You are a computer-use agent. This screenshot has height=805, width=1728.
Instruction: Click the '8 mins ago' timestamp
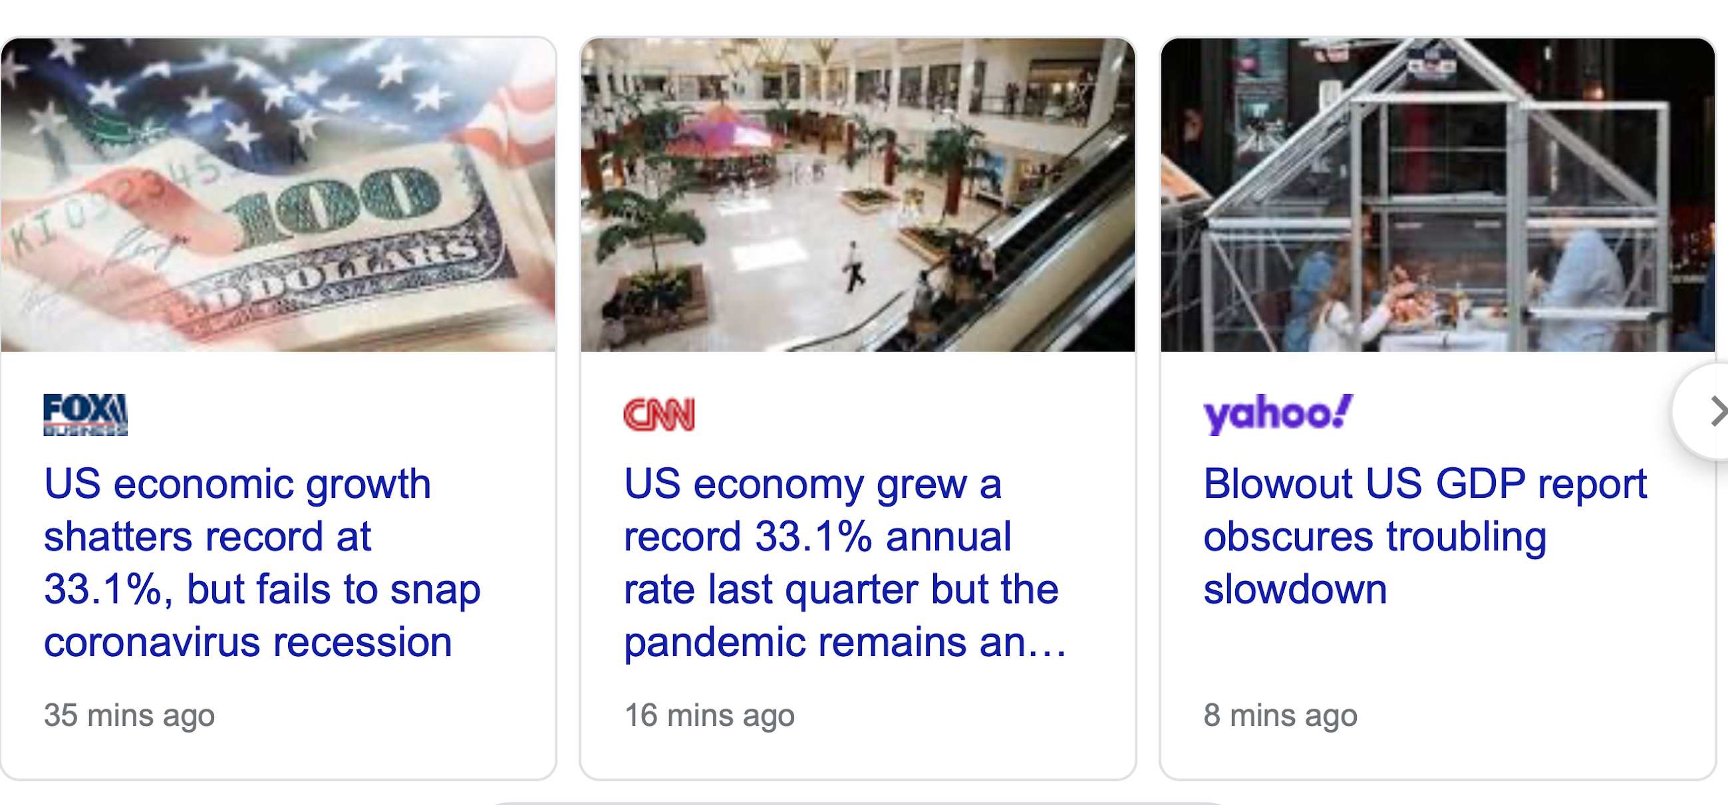(x=1280, y=715)
